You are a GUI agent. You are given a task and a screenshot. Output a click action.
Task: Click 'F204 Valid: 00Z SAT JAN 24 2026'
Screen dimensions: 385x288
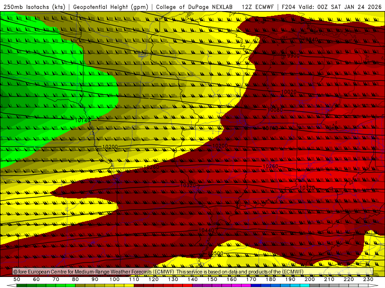click(x=332, y=7)
